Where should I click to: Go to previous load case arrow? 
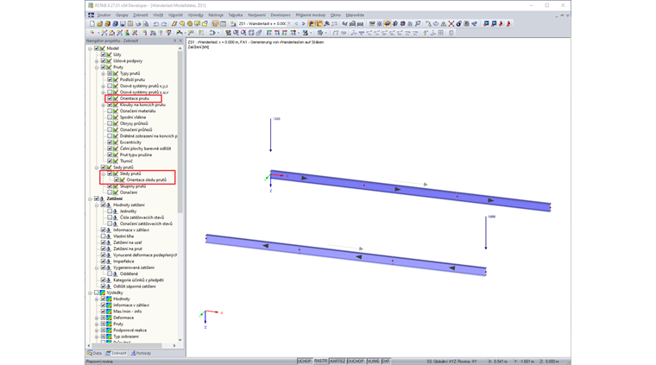point(296,24)
